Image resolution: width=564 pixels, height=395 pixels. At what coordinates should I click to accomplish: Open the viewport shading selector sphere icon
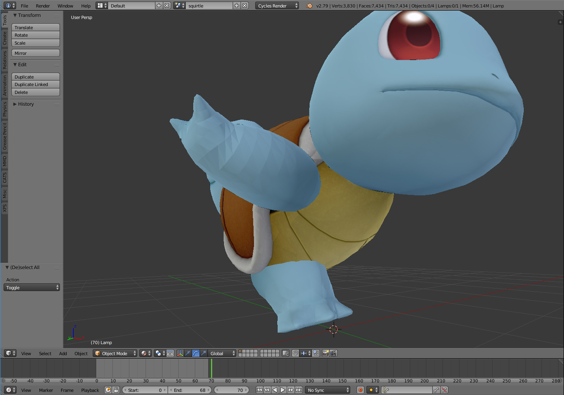tap(146, 353)
